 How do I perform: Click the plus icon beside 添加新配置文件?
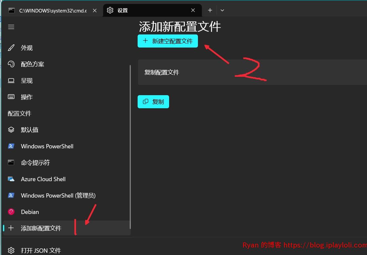[x=11, y=228]
